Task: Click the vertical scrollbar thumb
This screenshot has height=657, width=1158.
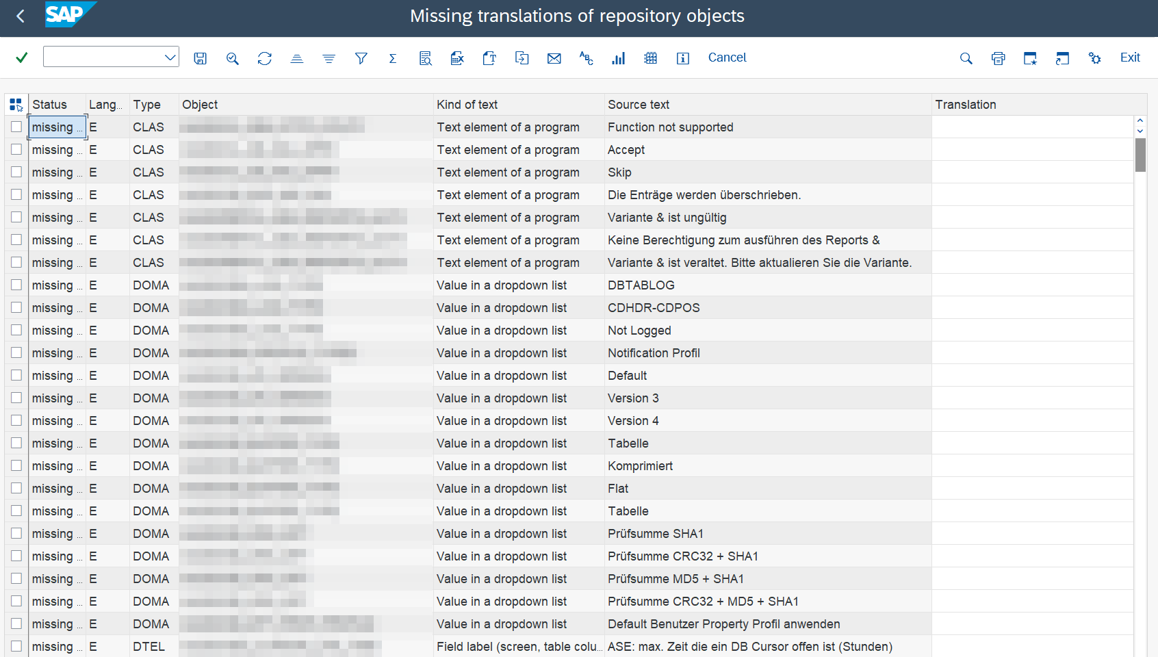Action: pyautogui.click(x=1140, y=155)
